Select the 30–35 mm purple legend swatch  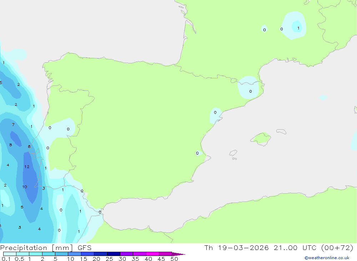pos(127,254)
